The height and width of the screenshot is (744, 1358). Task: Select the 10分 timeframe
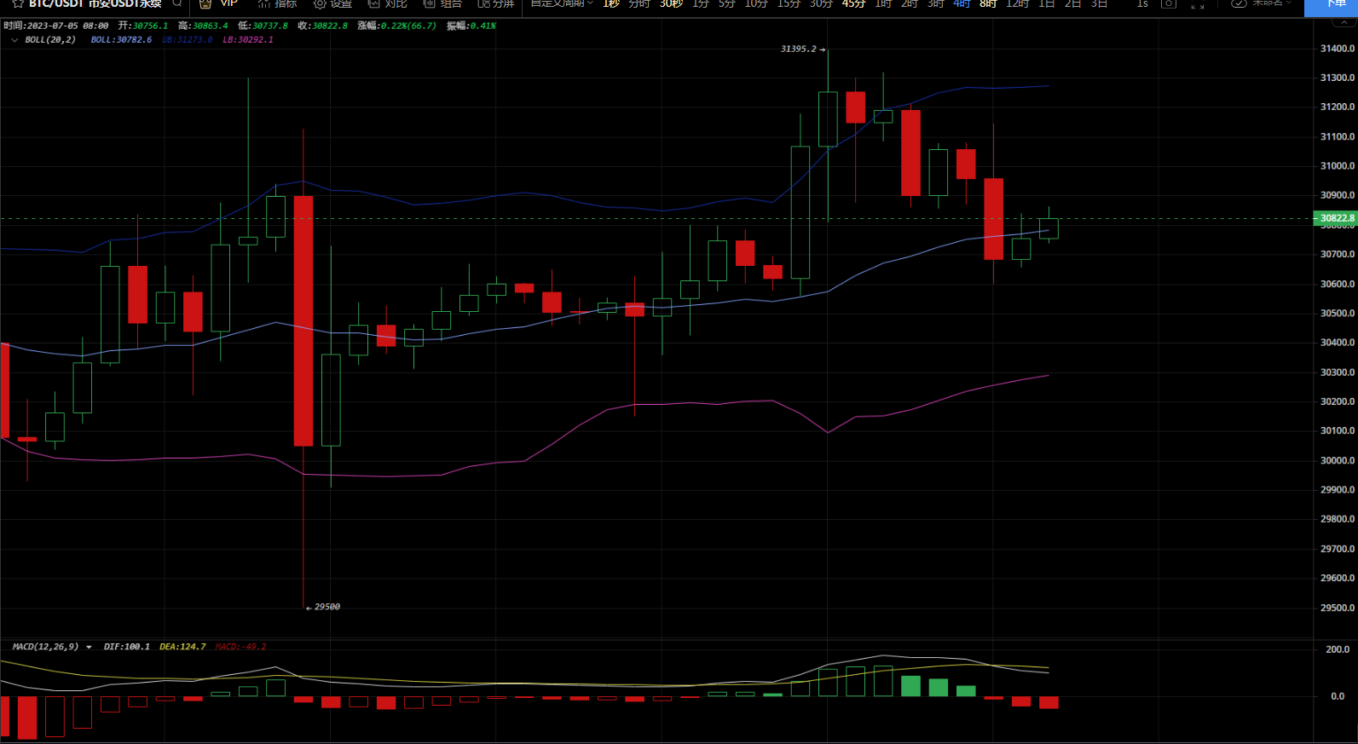click(756, 3)
